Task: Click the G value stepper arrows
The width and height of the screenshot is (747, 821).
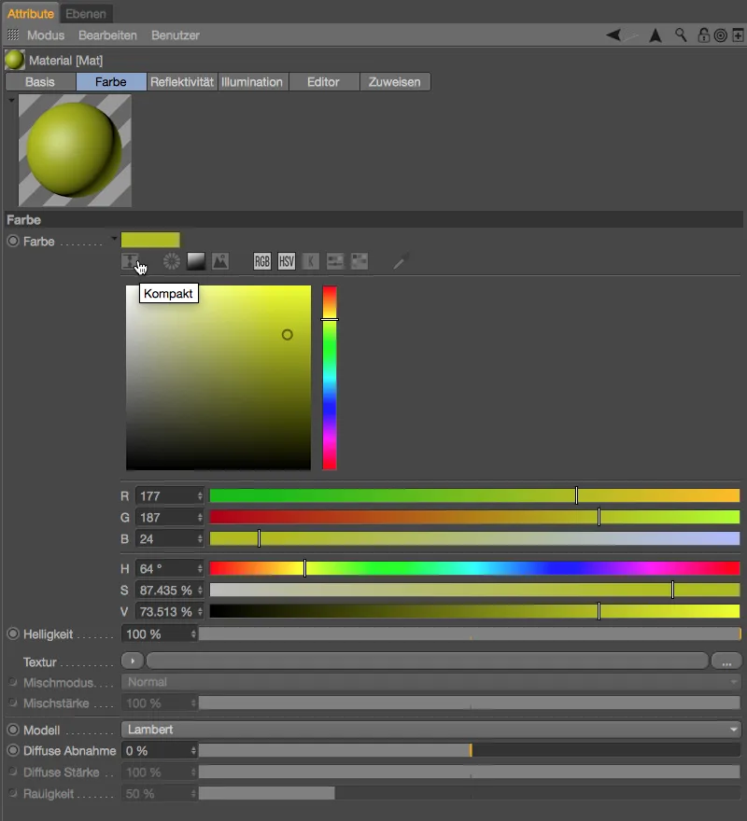Action: 200,517
